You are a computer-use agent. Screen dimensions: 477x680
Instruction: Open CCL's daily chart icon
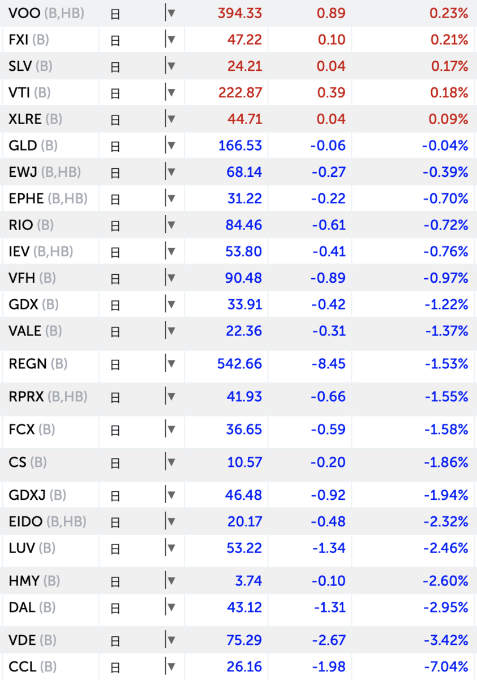click(115, 667)
